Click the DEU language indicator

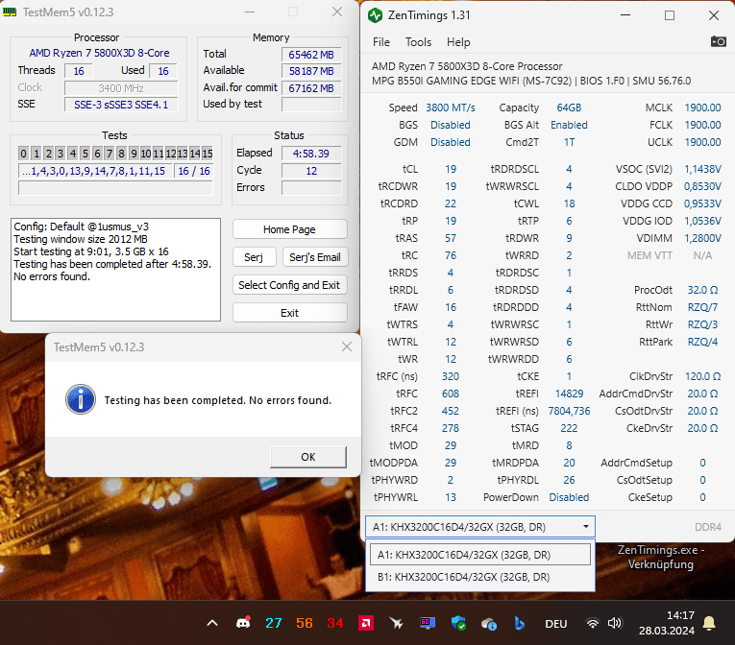556,624
